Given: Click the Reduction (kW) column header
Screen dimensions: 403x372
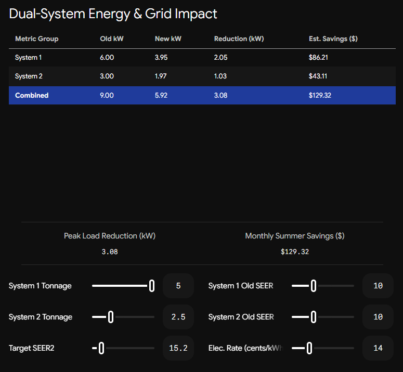Looking at the screenshot, I should coord(239,39).
